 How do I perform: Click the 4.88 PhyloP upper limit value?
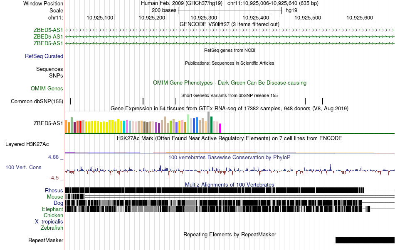pyautogui.click(x=53, y=157)
